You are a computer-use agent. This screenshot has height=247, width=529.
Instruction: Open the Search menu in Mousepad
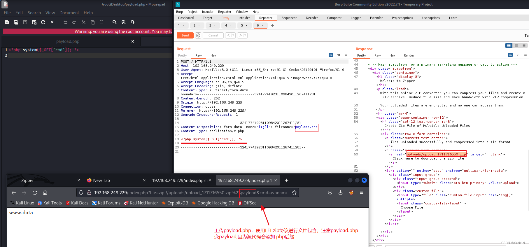[x=34, y=13]
